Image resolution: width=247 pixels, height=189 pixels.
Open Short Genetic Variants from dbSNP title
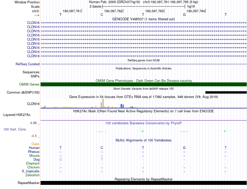(x=144, y=89)
